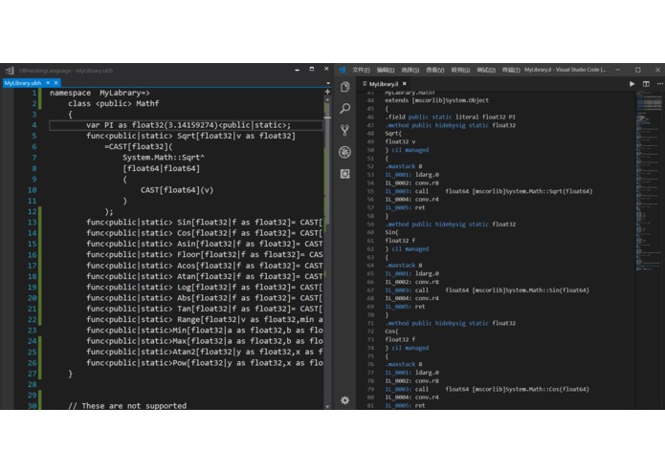Open Source Control view in VS Code

click(x=345, y=130)
